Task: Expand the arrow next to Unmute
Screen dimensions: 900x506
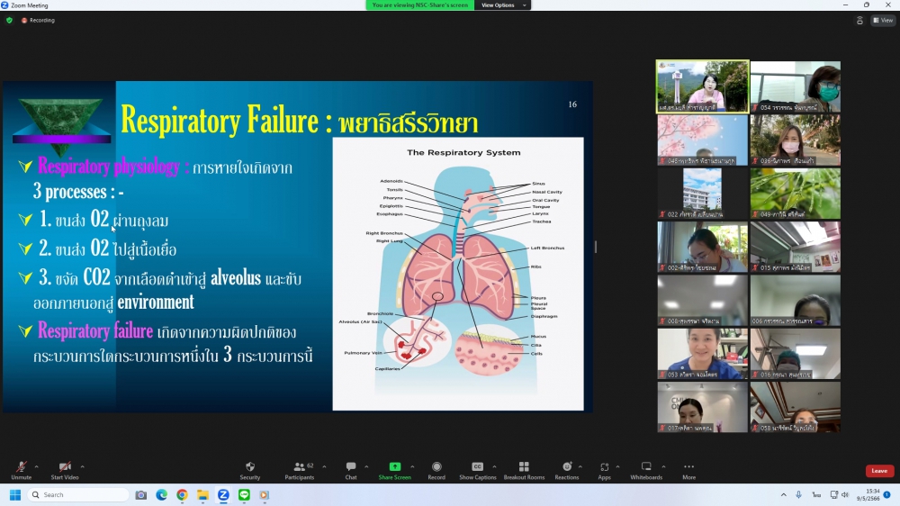Action: click(x=36, y=466)
